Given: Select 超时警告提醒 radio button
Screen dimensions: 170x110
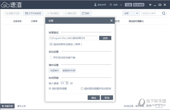Looking at the screenshot, I should 50,88.
